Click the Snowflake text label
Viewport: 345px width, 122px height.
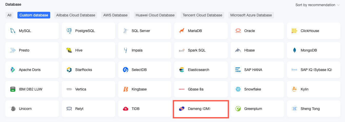pos(253,89)
